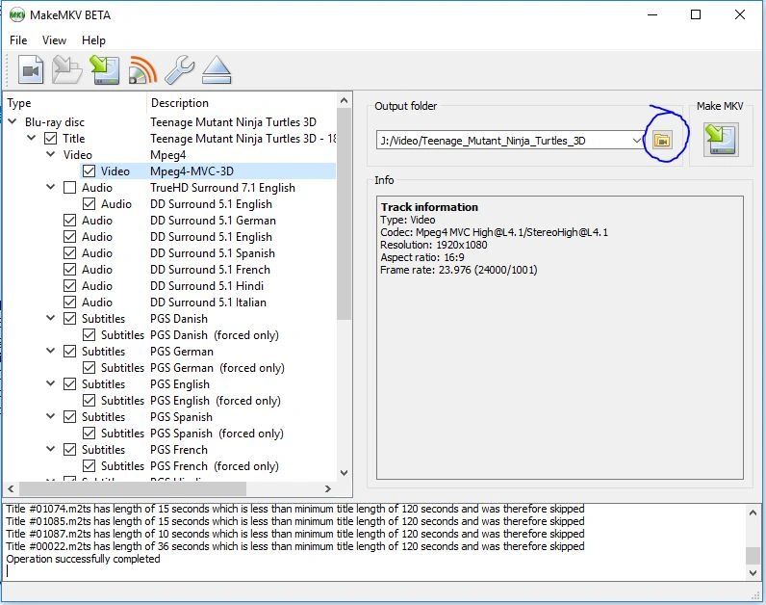The height and width of the screenshot is (605, 766).
Task: Click the stream toolbar icon
Action: coord(142,70)
